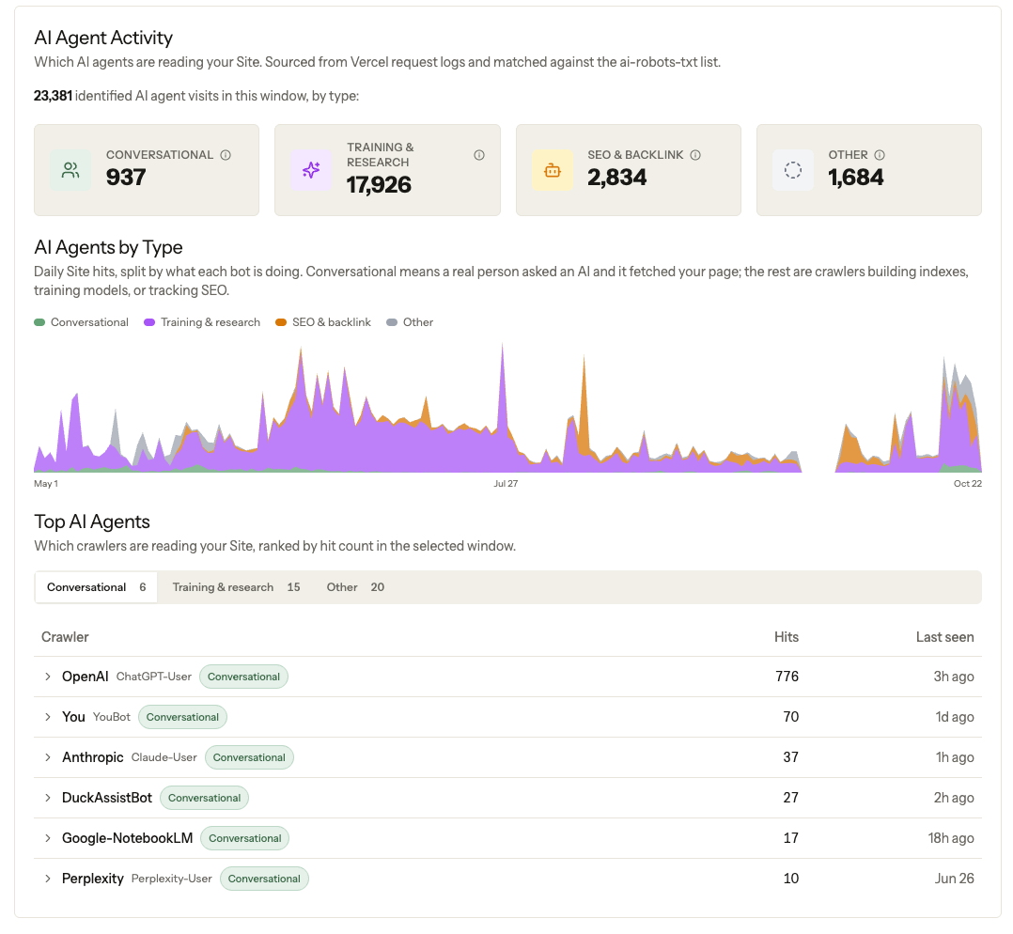Click the 776 hits value
Image resolution: width=1013 pixels, height=934 pixels.
point(787,677)
